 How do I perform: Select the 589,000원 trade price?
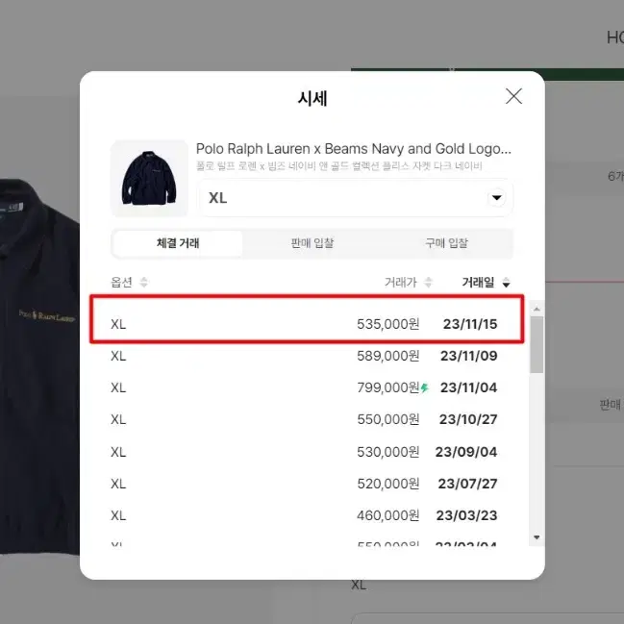[388, 356]
